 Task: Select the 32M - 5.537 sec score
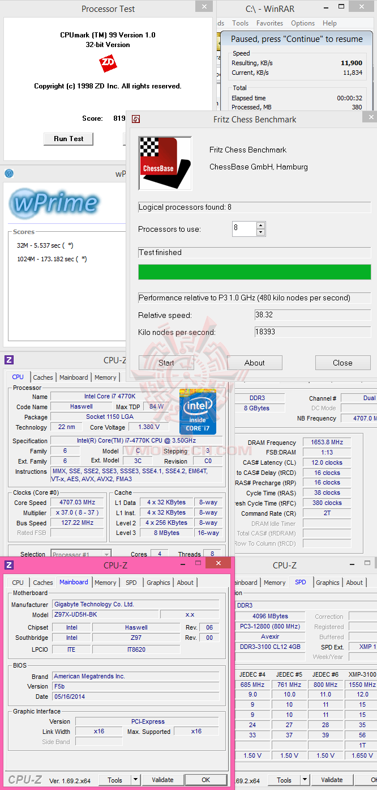(45, 245)
